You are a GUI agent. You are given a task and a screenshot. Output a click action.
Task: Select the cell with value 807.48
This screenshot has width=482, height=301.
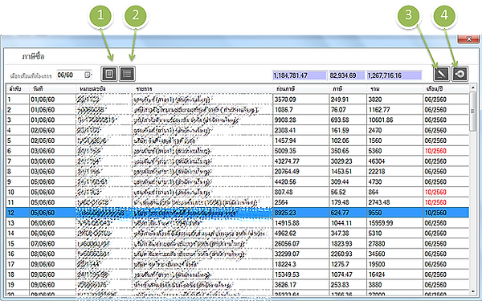point(301,192)
